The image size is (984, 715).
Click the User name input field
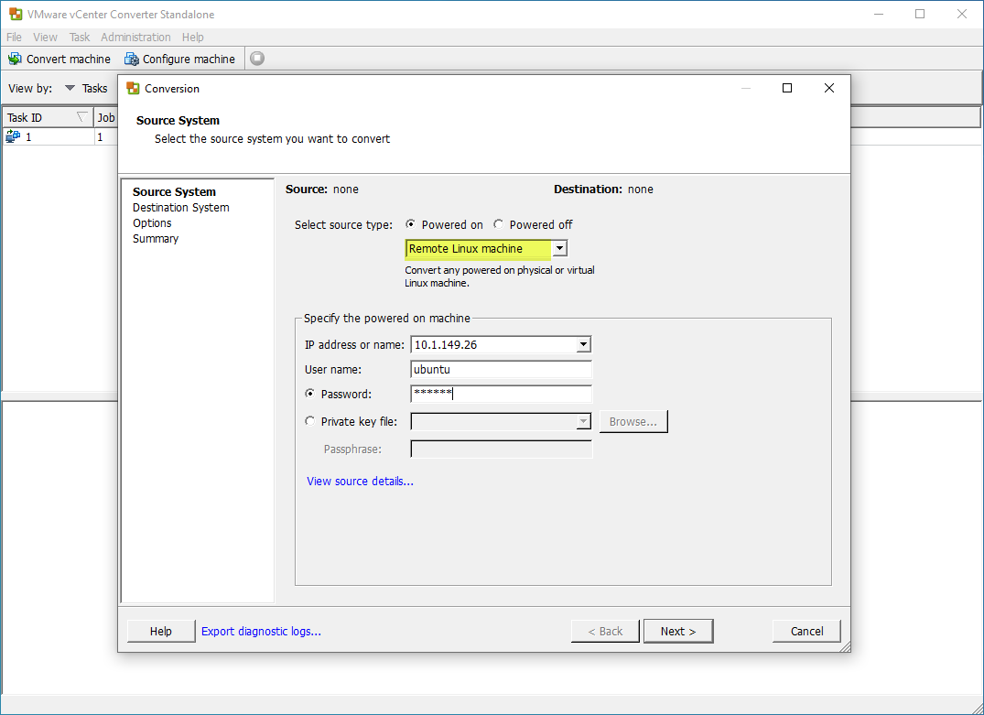501,370
